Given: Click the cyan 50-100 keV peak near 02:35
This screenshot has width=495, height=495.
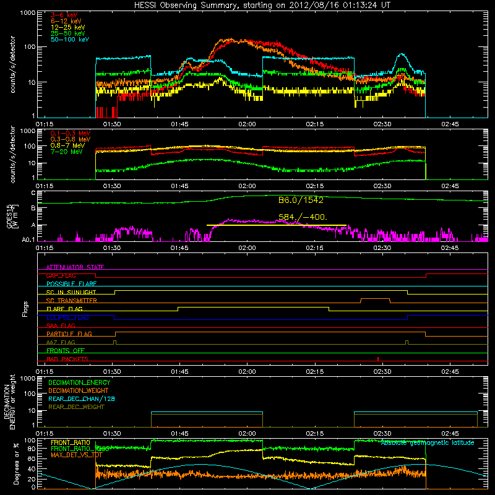Looking at the screenshot, I should (x=401, y=54).
